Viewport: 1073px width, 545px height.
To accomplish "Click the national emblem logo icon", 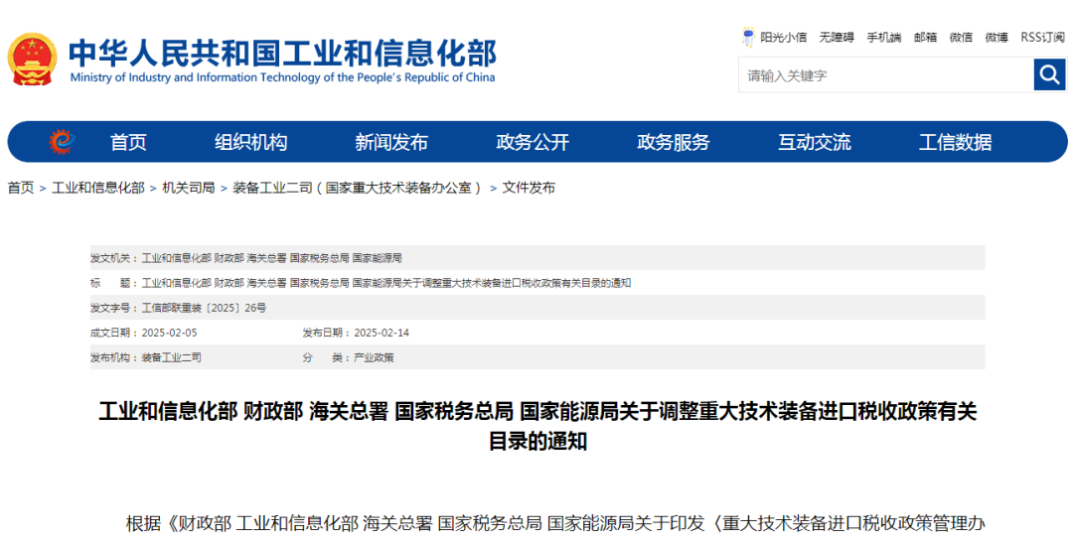I will pos(32,60).
